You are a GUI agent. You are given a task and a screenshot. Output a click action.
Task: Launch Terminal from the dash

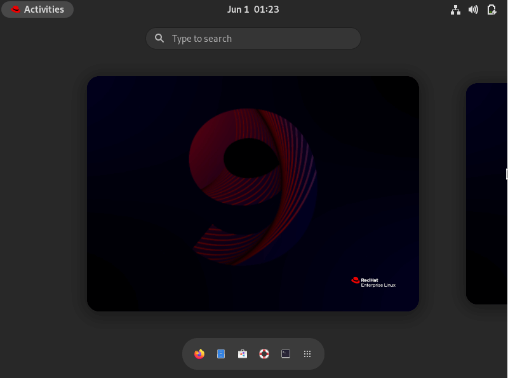(286, 354)
